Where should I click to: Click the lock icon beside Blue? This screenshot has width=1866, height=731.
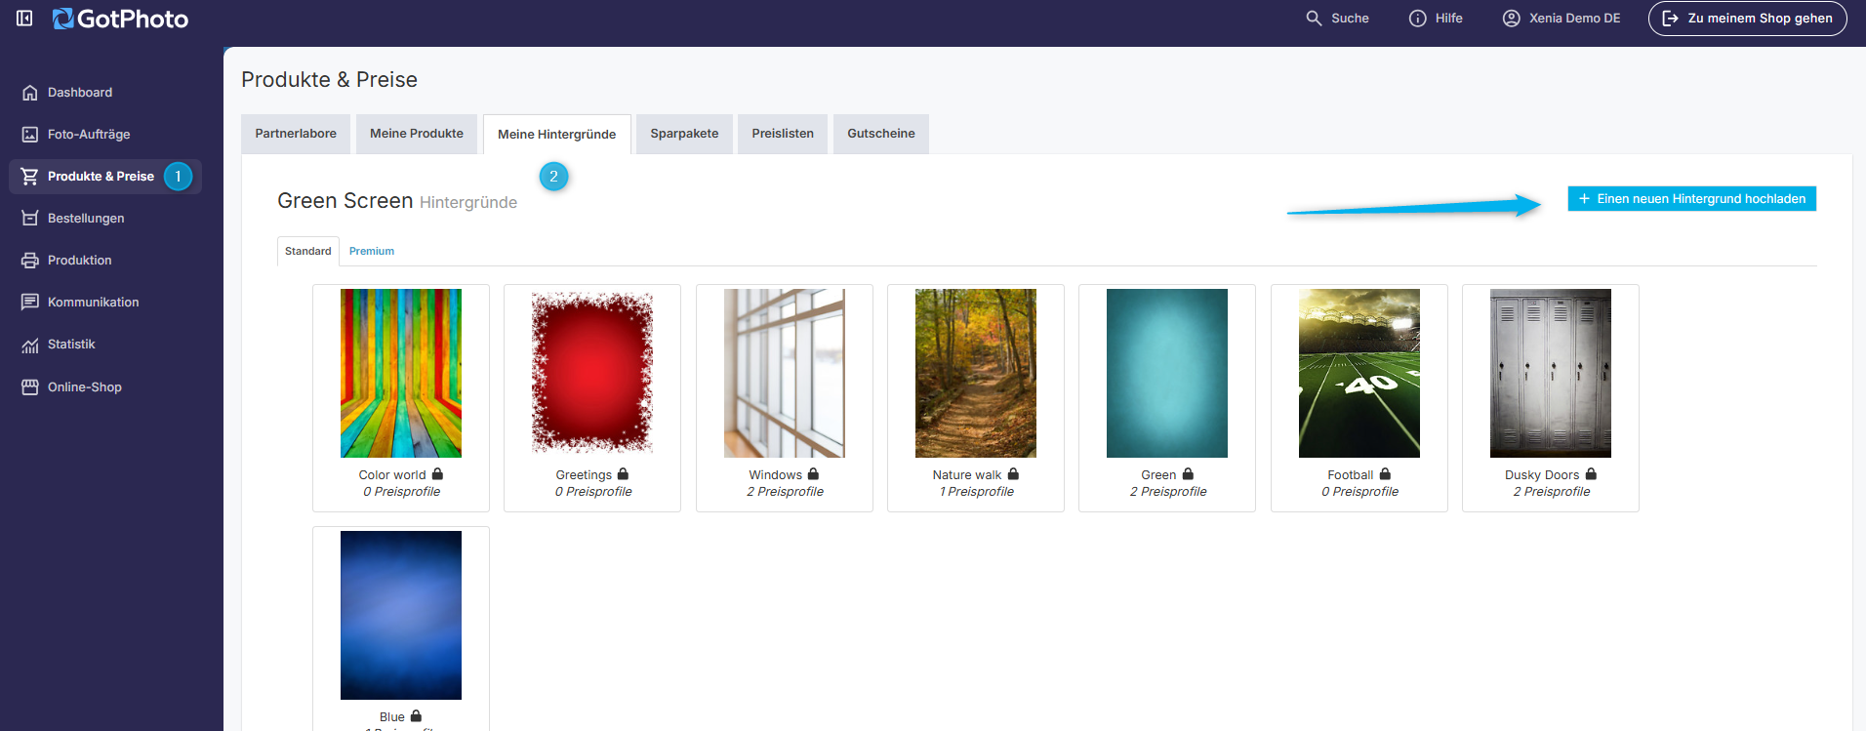pos(416,715)
